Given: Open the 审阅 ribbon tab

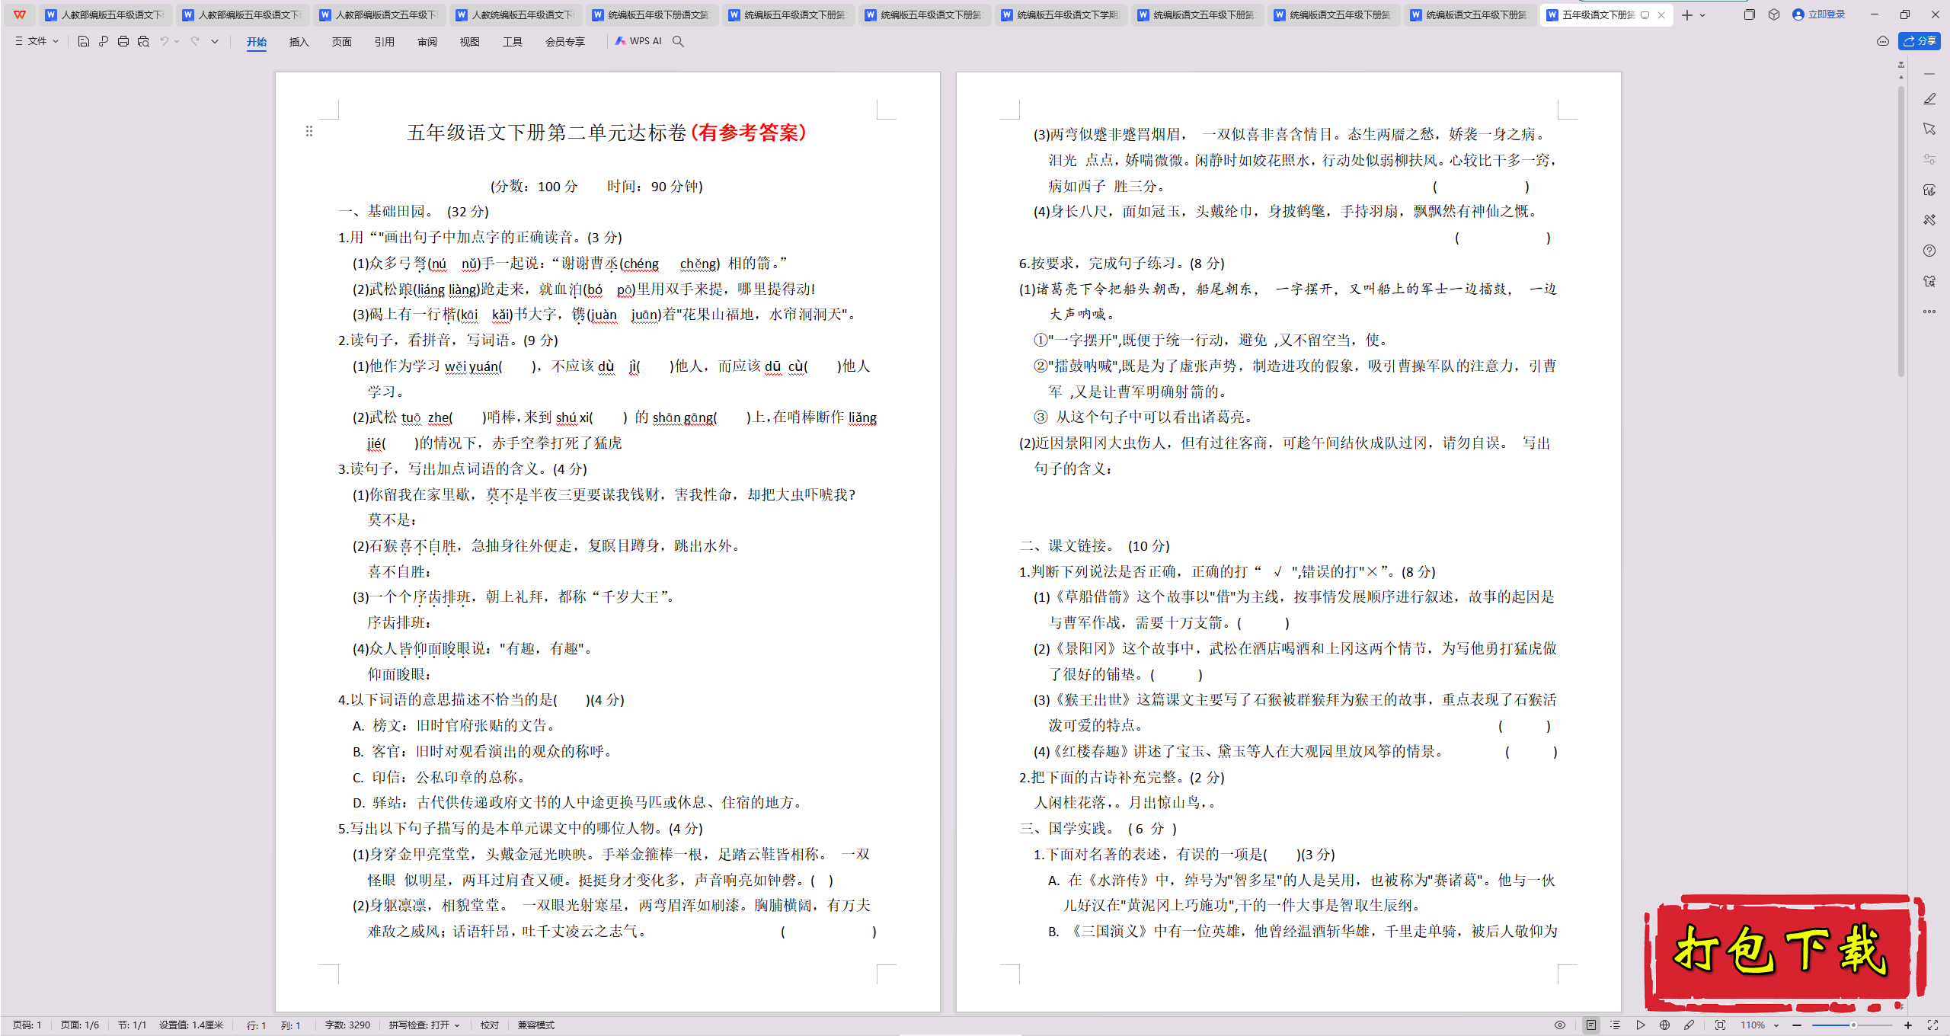Looking at the screenshot, I should pos(427,42).
